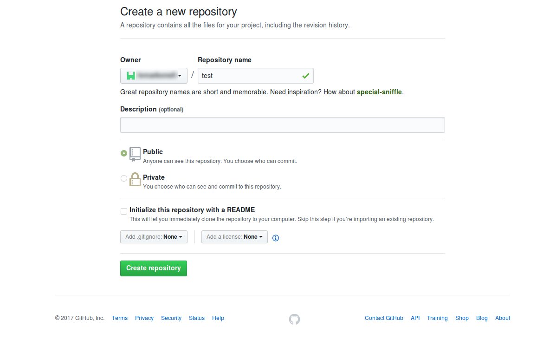Viewport: 543px width, 346px height.
Task: Expand the Add a license dropdown
Action: point(234,237)
